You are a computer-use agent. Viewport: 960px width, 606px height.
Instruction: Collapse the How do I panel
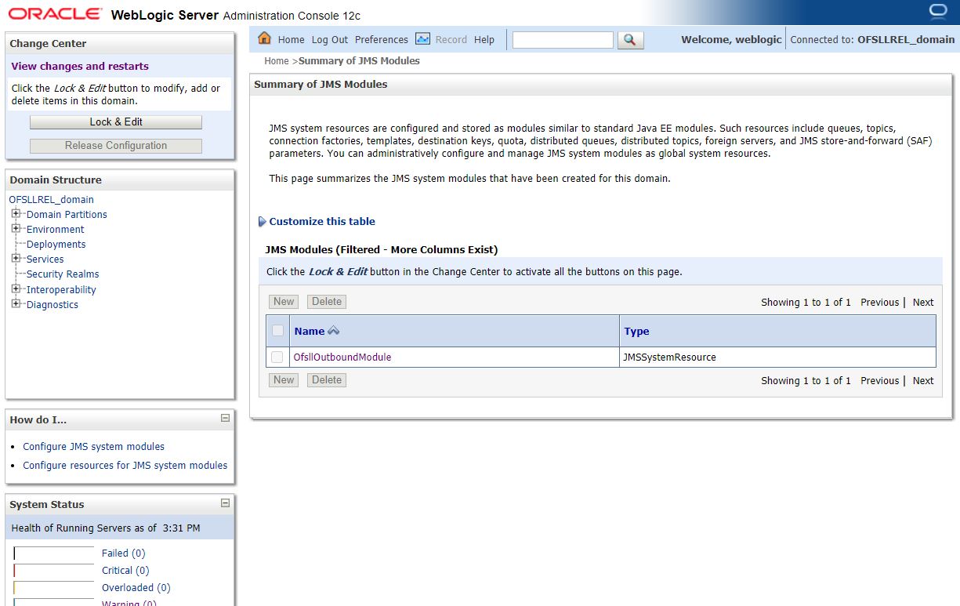tap(225, 419)
